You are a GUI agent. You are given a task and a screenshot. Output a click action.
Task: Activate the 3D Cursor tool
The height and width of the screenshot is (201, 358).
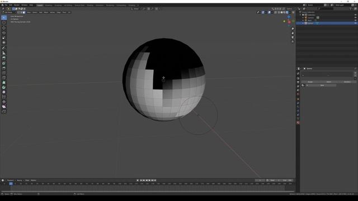tap(4, 22)
